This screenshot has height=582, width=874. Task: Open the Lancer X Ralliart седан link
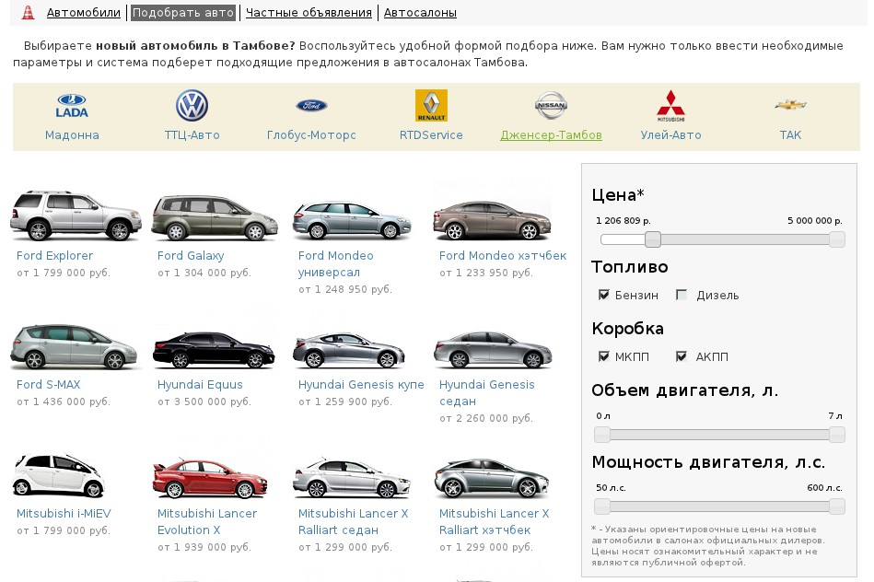[354, 521]
